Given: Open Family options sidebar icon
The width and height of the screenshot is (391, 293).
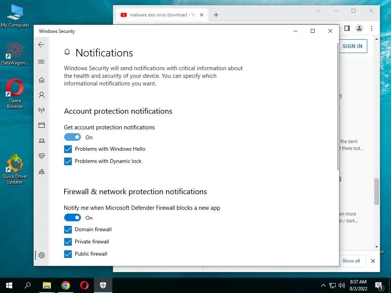Looking at the screenshot, I should (x=42, y=172).
